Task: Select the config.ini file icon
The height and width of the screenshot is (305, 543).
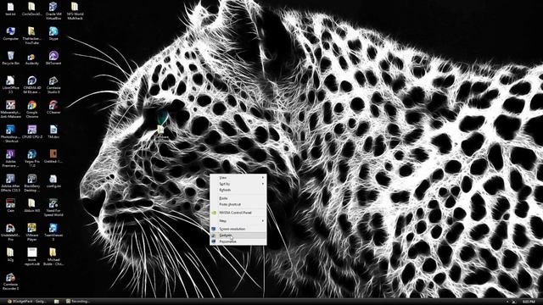Action: pyautogui.click(x=53, y=181)
